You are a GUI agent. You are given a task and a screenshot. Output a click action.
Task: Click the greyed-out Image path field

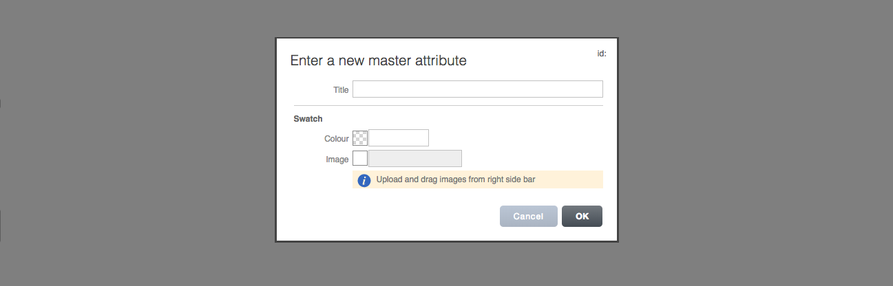pos(415,159)
